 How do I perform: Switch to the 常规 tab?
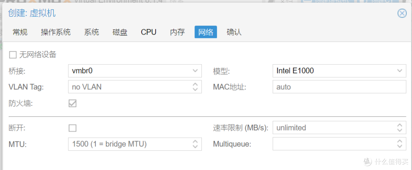[x=20, y=32]
